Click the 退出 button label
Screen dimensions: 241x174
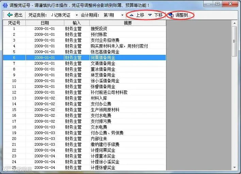point(18,15)
